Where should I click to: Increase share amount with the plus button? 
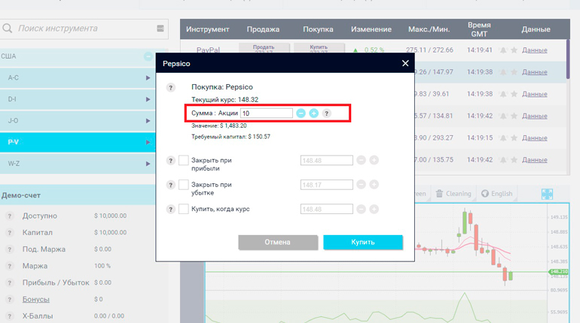pyautogui.click(x=313, y=113)
